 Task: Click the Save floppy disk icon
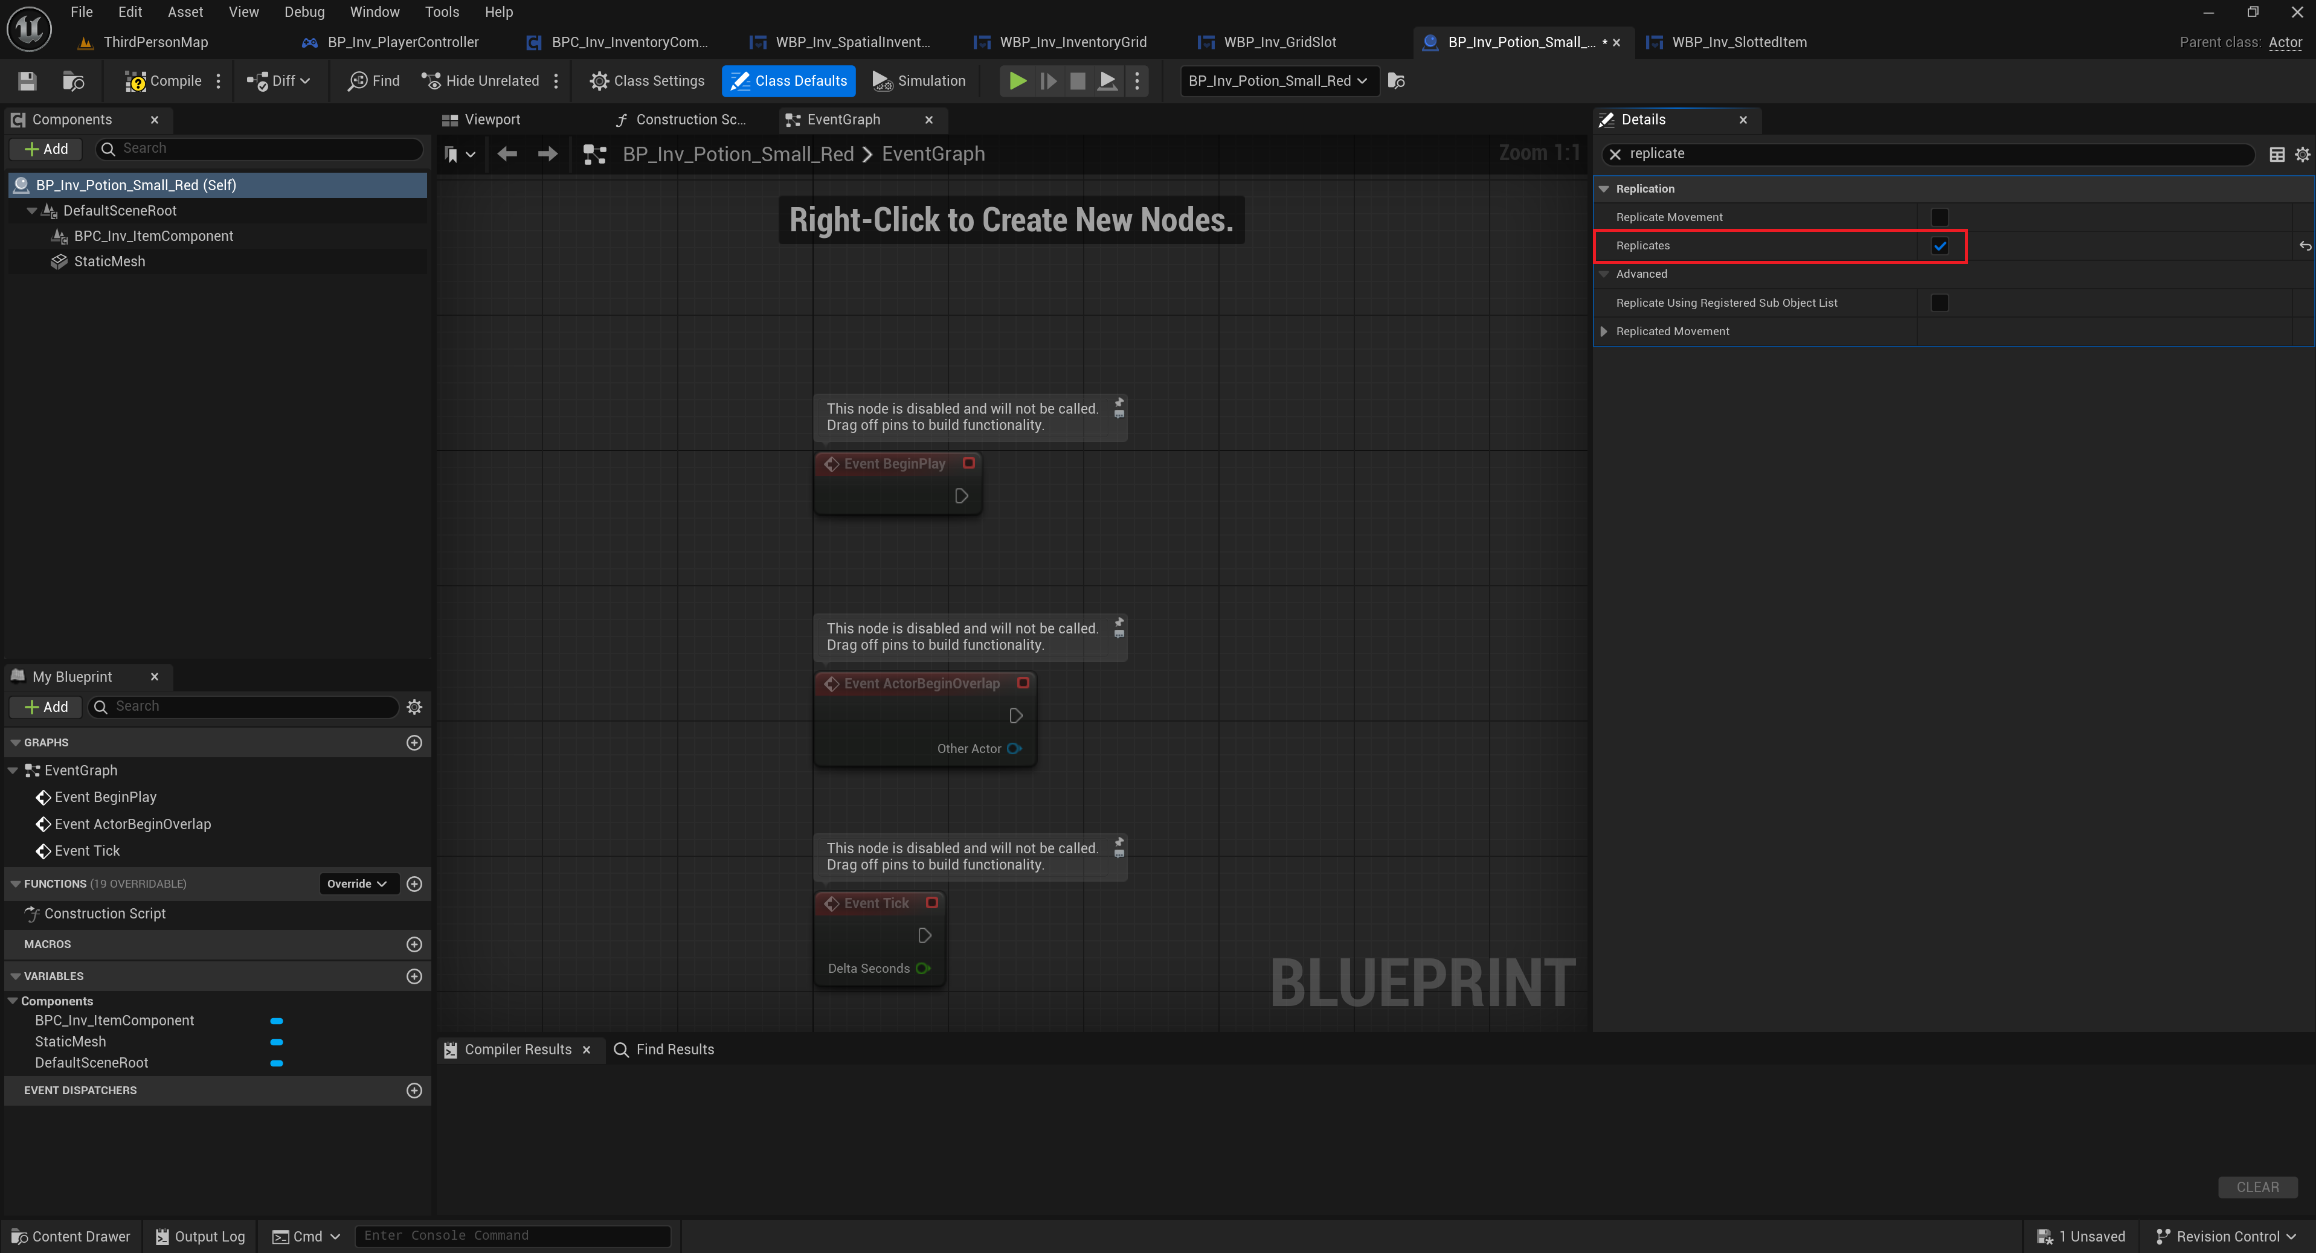click(27, 81)
